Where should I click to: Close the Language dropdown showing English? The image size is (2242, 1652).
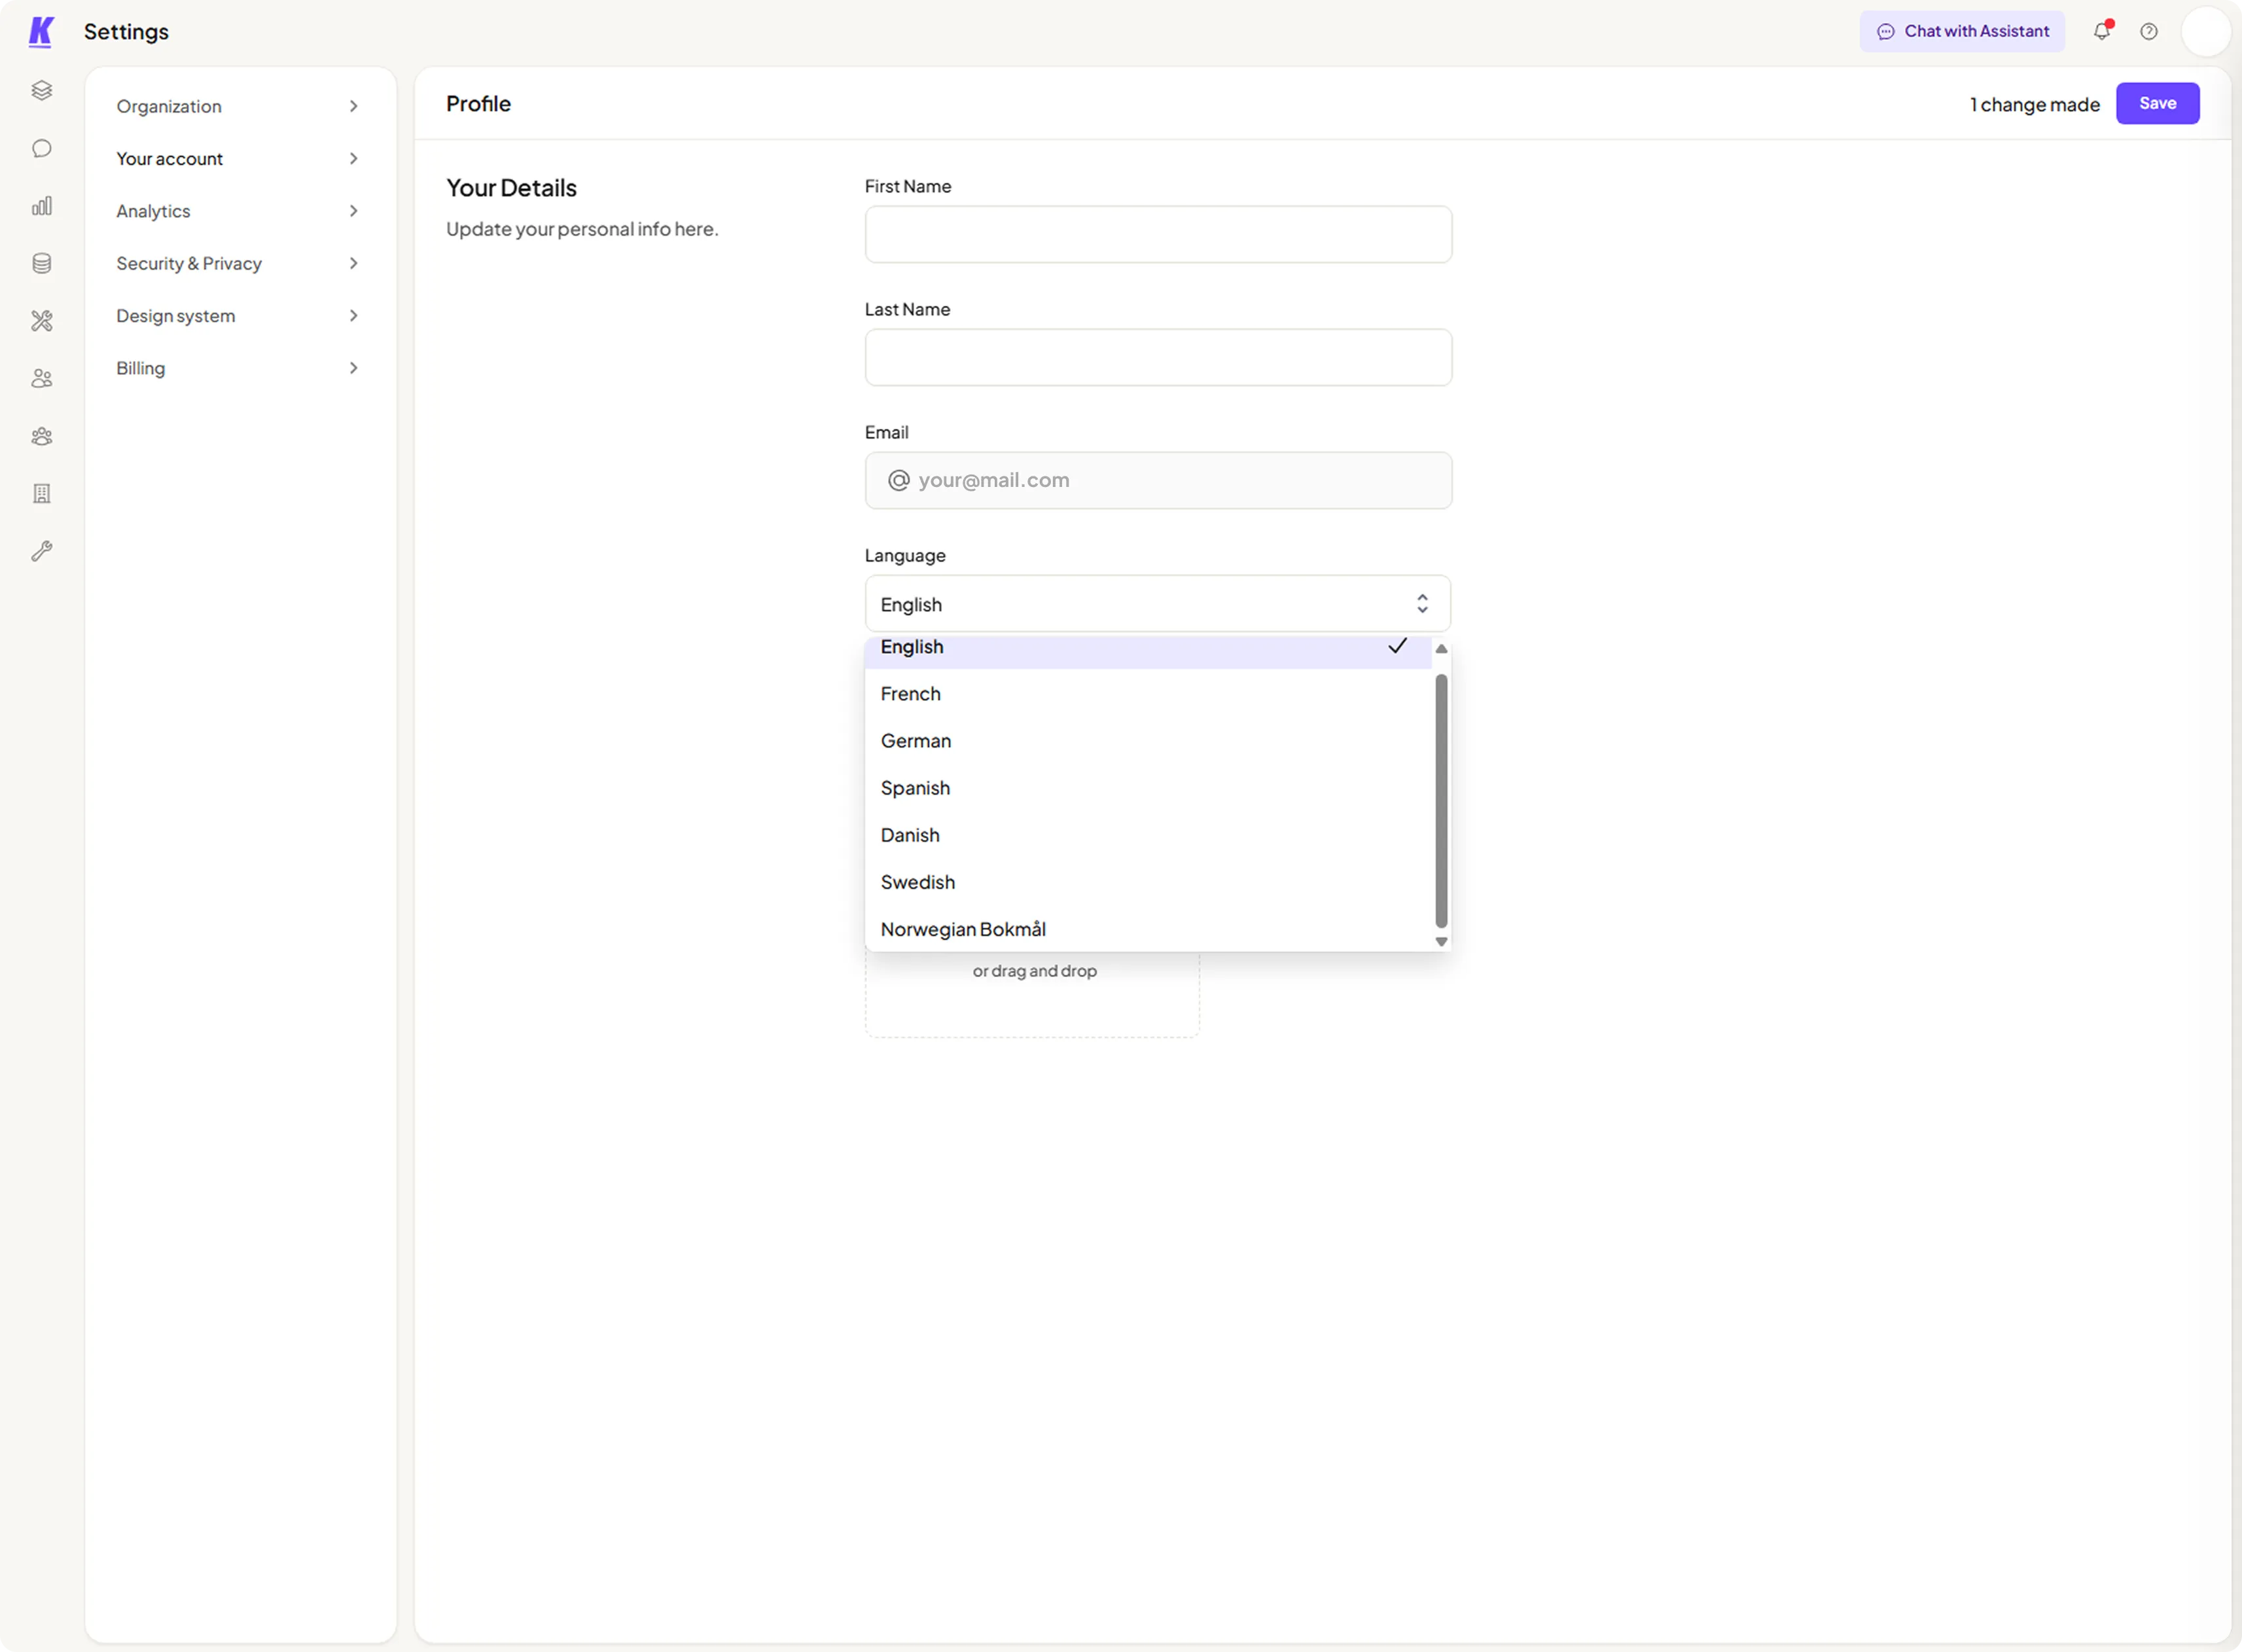click(1158, 604)
